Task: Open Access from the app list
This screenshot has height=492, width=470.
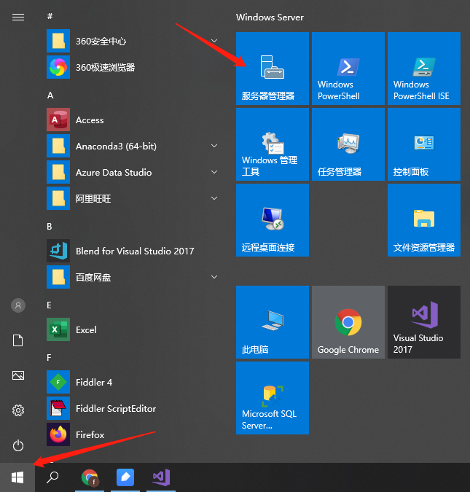Action: [x=133, y=120]
